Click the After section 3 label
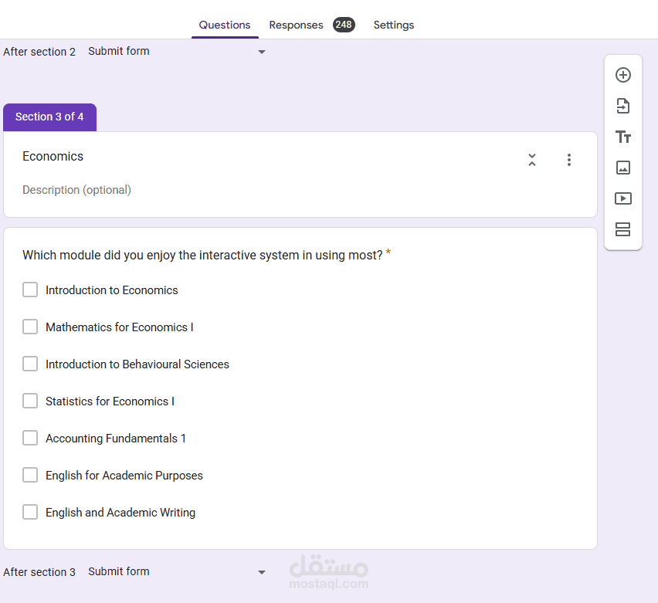Viewport: 658px width, 603px height. 39,572
